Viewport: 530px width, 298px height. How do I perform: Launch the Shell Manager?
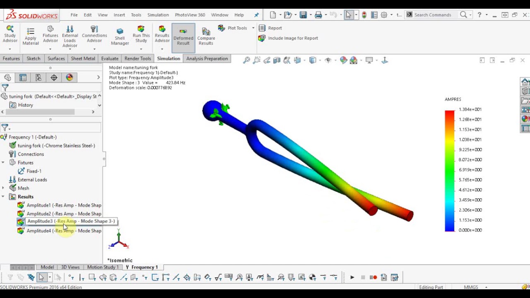pyautogui.click(x=120, y=36)
